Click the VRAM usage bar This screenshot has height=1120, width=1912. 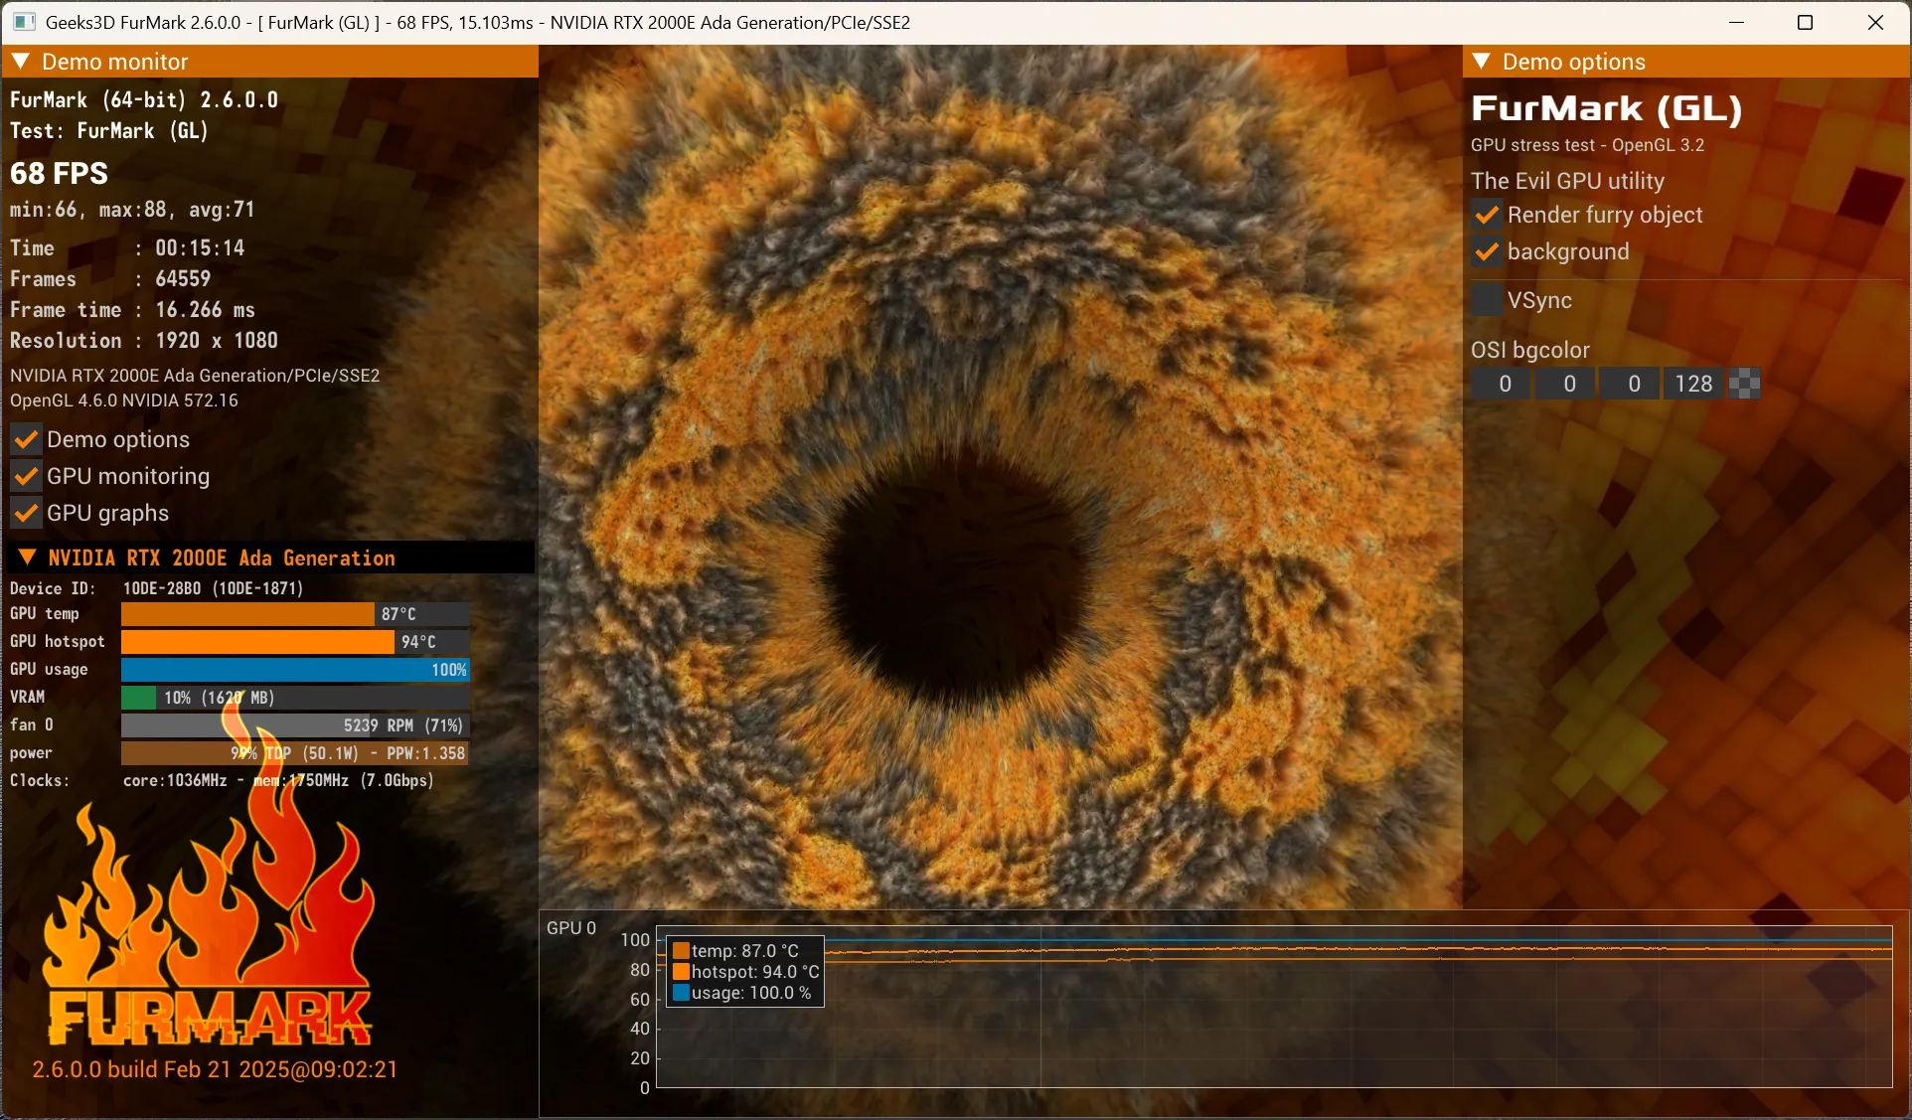pos(295,698)
